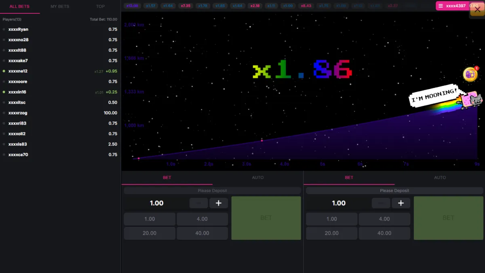Select player xxxxis83 betting 2.50
This screenshot has width=485, height=273.
pos(60,144)
